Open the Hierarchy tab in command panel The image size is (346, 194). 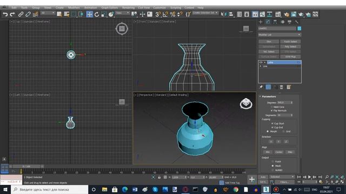[275, 22]
